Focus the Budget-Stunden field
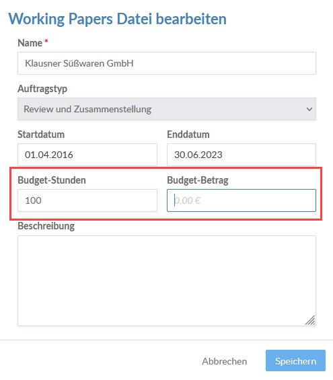 (x=87, y=200)
